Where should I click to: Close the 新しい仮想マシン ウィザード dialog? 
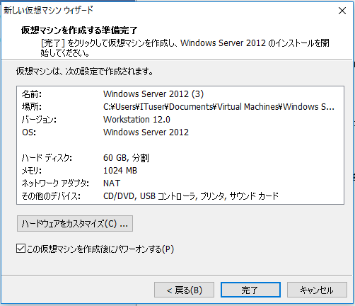click(x=342, y=11)
